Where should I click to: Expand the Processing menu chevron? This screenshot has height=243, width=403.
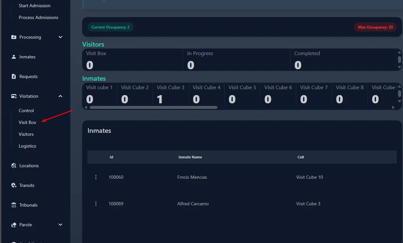point(60,37)
